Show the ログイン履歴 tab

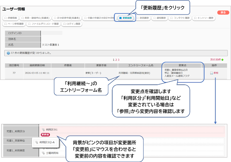pyautogui.click(x=72, y=24)
